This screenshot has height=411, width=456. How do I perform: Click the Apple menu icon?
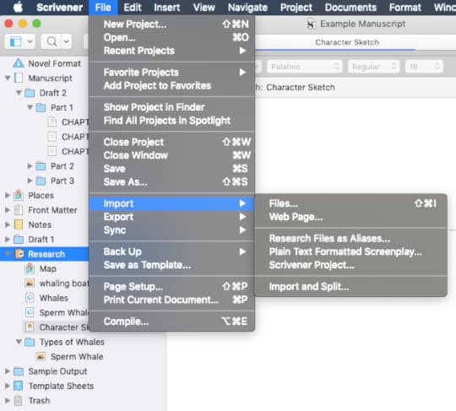(x=18, y=8)
